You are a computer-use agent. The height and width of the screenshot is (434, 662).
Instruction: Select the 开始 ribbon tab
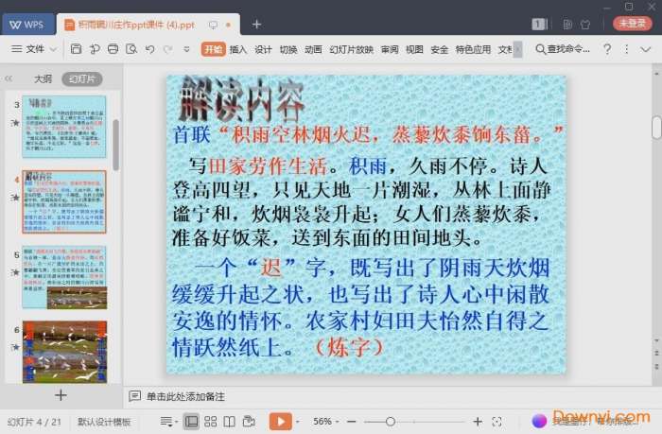(x=213, y=49)
